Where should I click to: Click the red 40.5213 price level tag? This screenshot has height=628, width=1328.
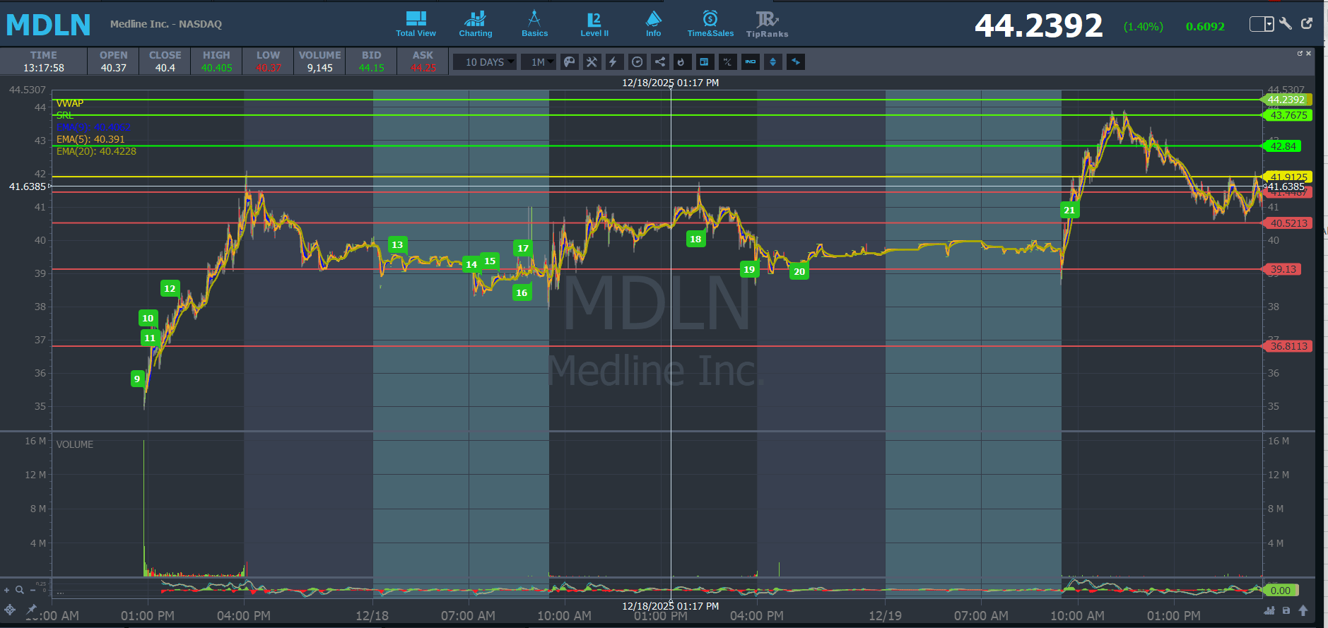[x=1287, y=223]
